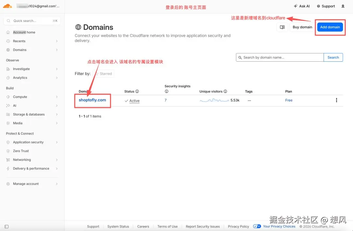Click the Domains globe sidebar icon
The height and width of the screenshot is (231, 353).
point(8,50)
